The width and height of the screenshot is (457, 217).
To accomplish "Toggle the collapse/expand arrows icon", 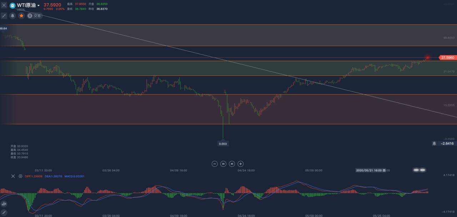I will 4,16.
